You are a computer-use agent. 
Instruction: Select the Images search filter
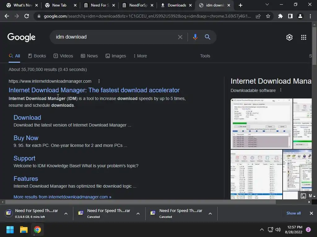116,56
